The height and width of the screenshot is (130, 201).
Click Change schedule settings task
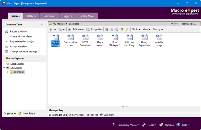[24, 51]
